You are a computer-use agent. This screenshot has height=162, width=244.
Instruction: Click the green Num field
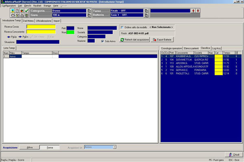70,33
